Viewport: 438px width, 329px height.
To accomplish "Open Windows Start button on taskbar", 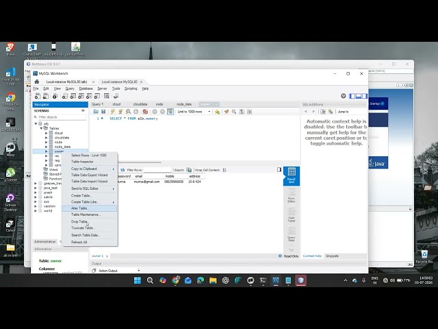I will coord(138,280).
